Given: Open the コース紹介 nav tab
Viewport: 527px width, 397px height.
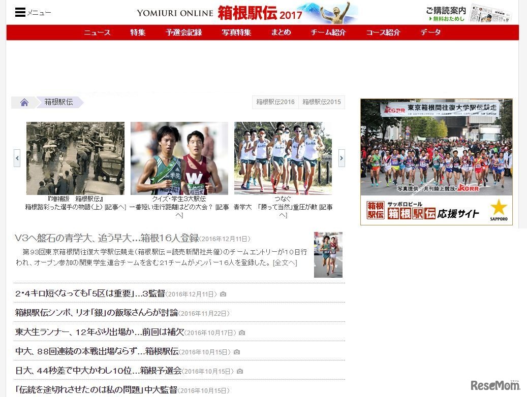Looking at the screenshot, I should coord(383,32).
